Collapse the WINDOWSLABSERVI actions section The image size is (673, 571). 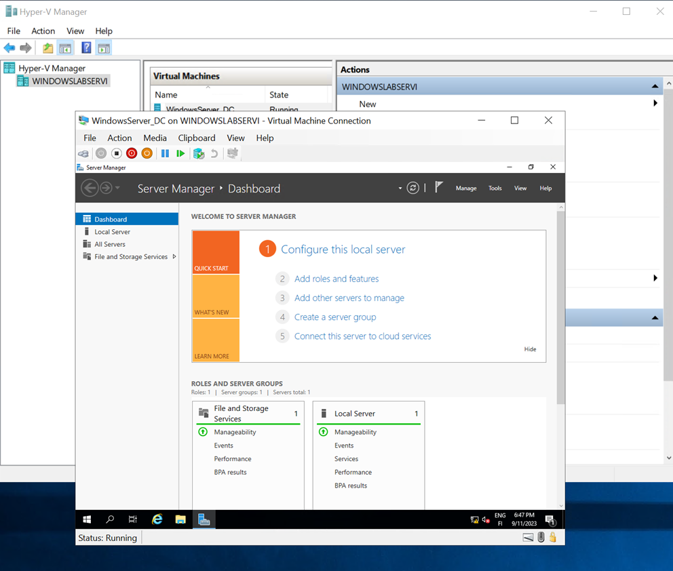click(x=655, y=87)
